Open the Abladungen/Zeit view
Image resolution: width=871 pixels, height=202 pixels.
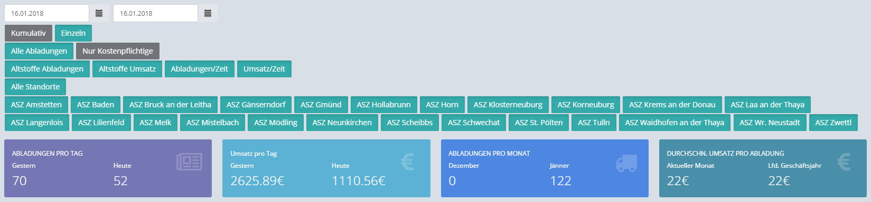coord(200,69)
